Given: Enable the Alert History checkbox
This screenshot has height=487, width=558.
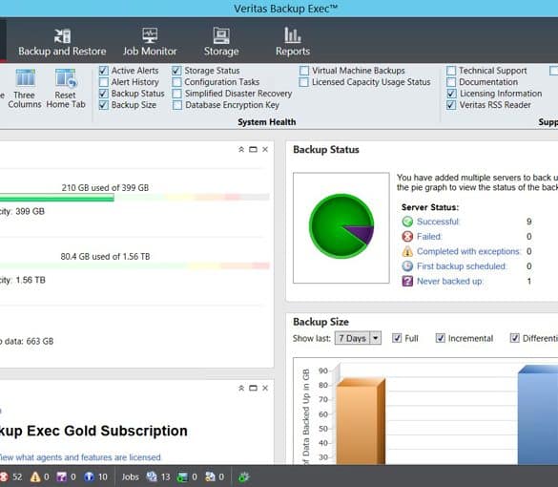Looking at the screenshot, I should click(x=104, y=82).
